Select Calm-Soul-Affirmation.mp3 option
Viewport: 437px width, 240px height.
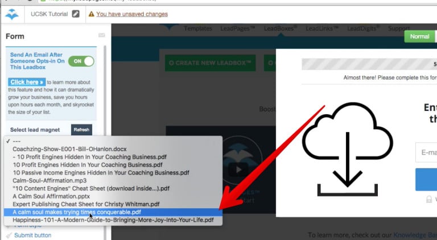[x=113, y=180]
